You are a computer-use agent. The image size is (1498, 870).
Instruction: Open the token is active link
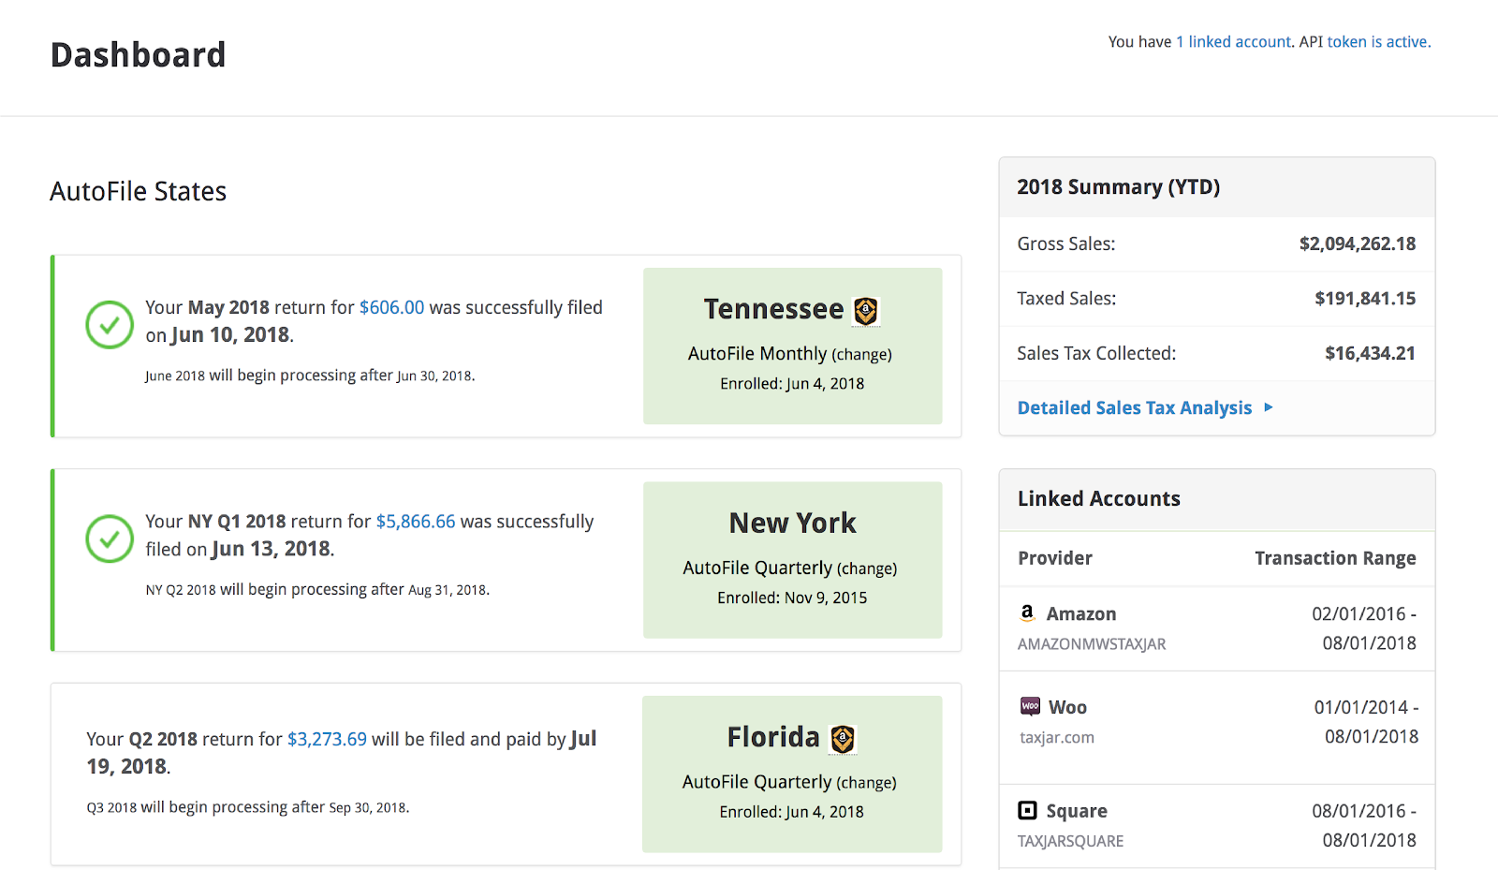[x=1378, y=42]
